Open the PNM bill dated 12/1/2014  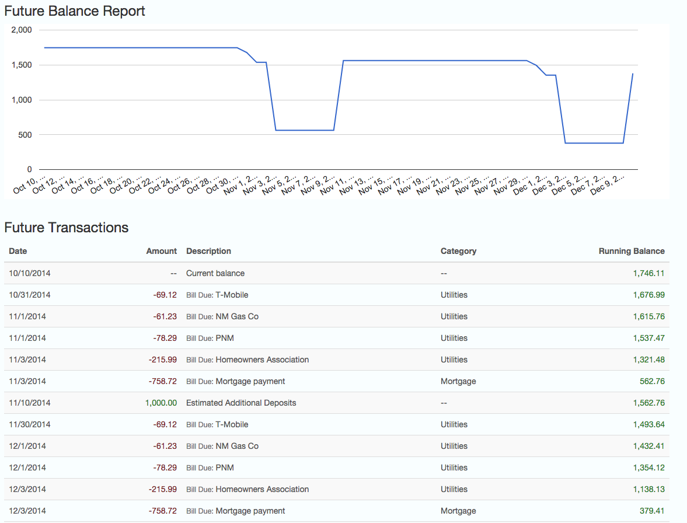click(x=225, y=468)
